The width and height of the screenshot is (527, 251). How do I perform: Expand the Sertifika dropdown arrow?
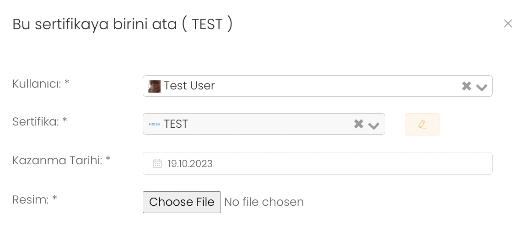tap(374, 125)
